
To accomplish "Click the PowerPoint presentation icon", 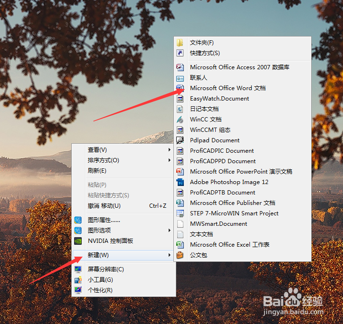I will (180, 172).
